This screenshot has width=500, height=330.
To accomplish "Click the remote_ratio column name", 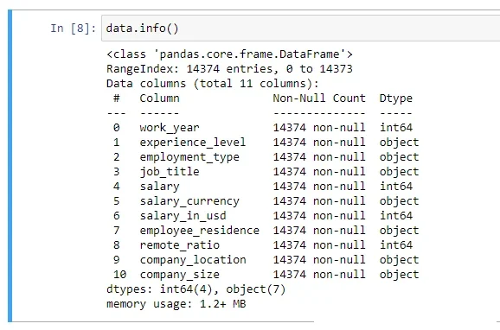I will pyautogui.click(x=180, y=245).
